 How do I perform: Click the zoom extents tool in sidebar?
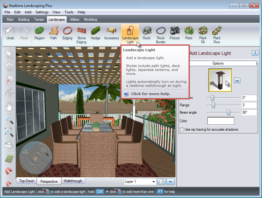pos(9,132)
